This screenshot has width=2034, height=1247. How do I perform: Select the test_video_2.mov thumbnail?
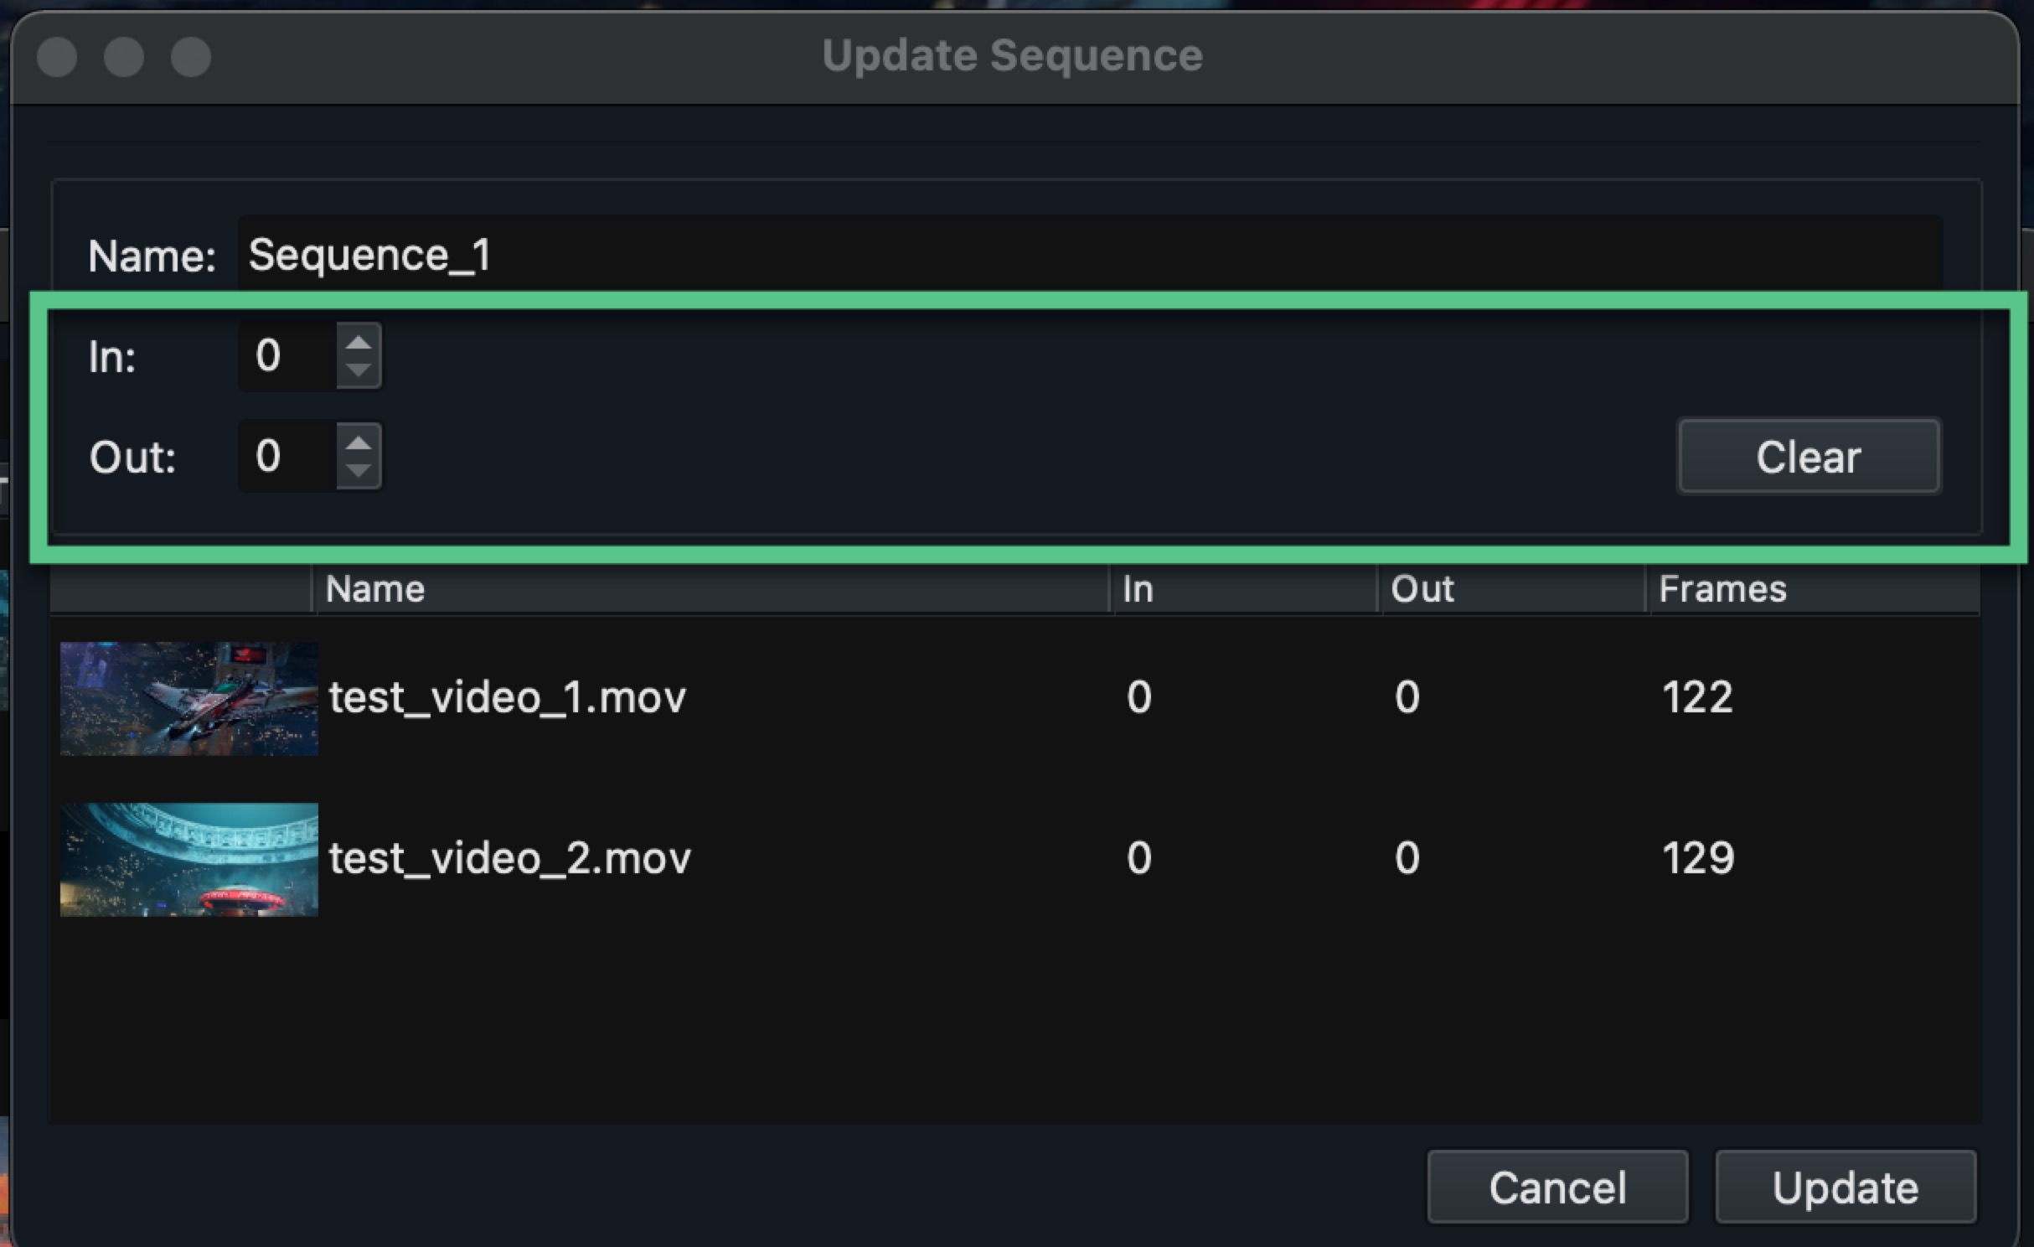click(x=188, y=858)
